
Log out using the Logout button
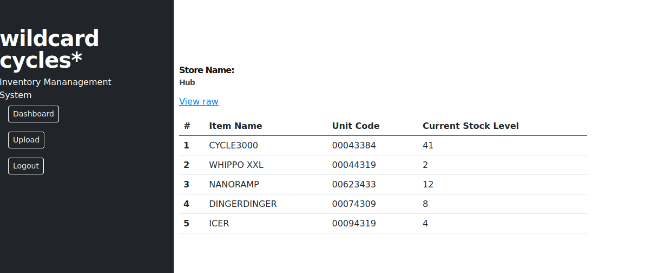(26, 166)
